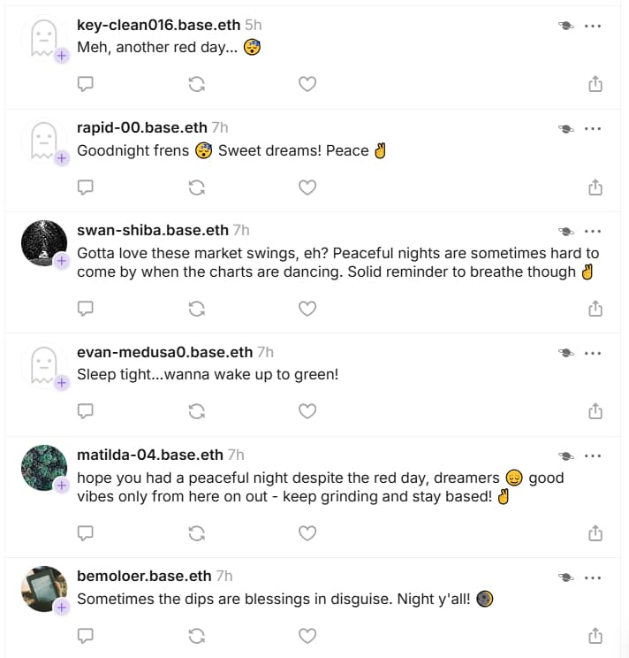The width and height of the screenshot is (629, 658).
Task: Share the evan-medusa0.base.eth post
Action: 595,411
